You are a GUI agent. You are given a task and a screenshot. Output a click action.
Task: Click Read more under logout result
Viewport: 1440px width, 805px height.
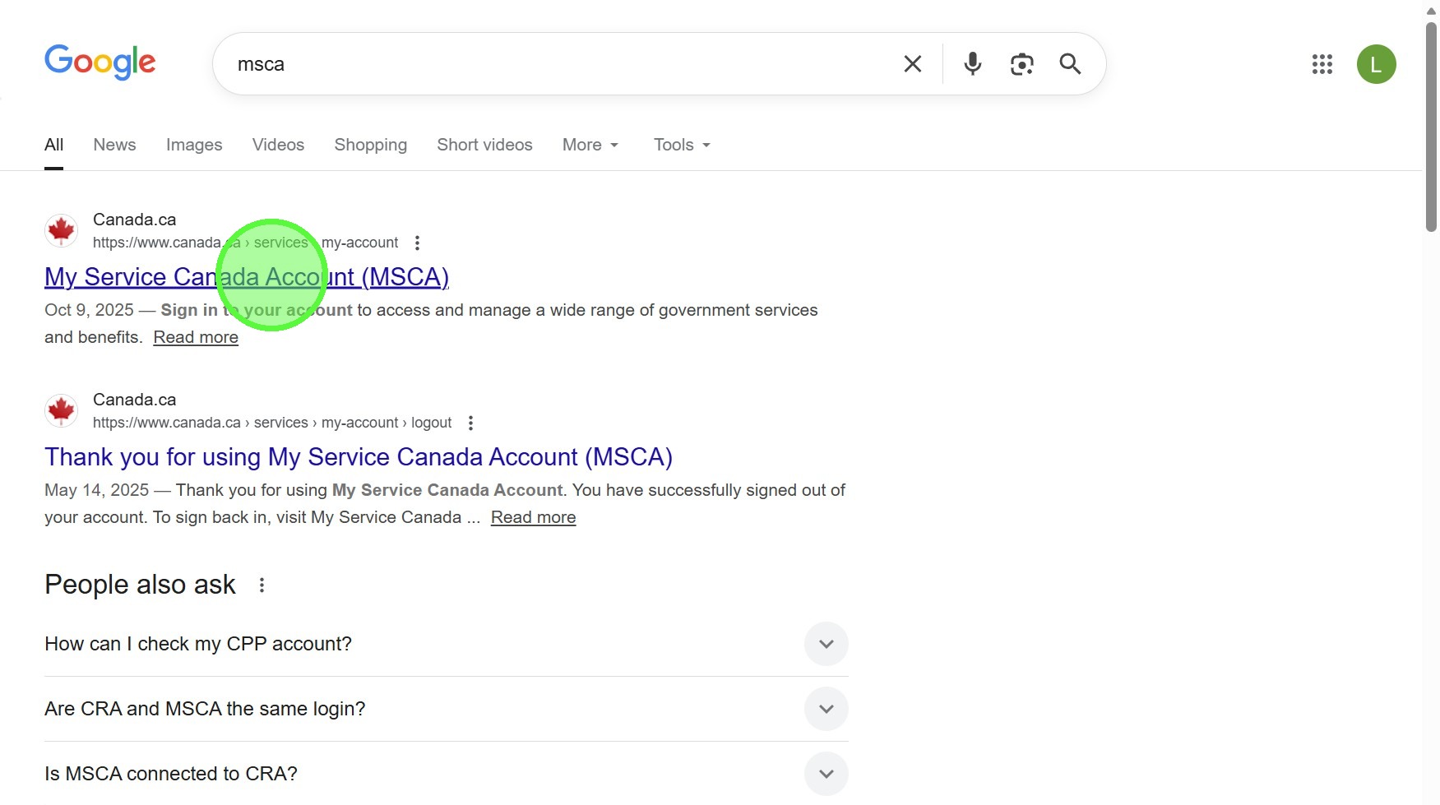click(533, 517)
